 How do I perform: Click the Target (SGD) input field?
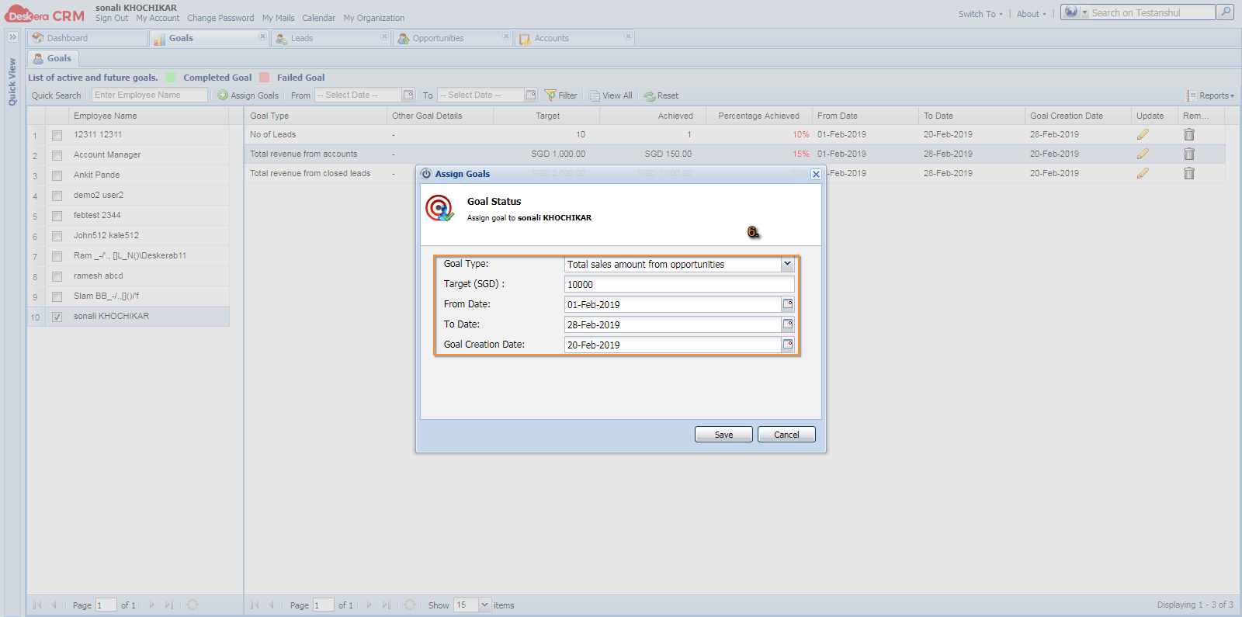pyautogui.click(x=679, y=284)
